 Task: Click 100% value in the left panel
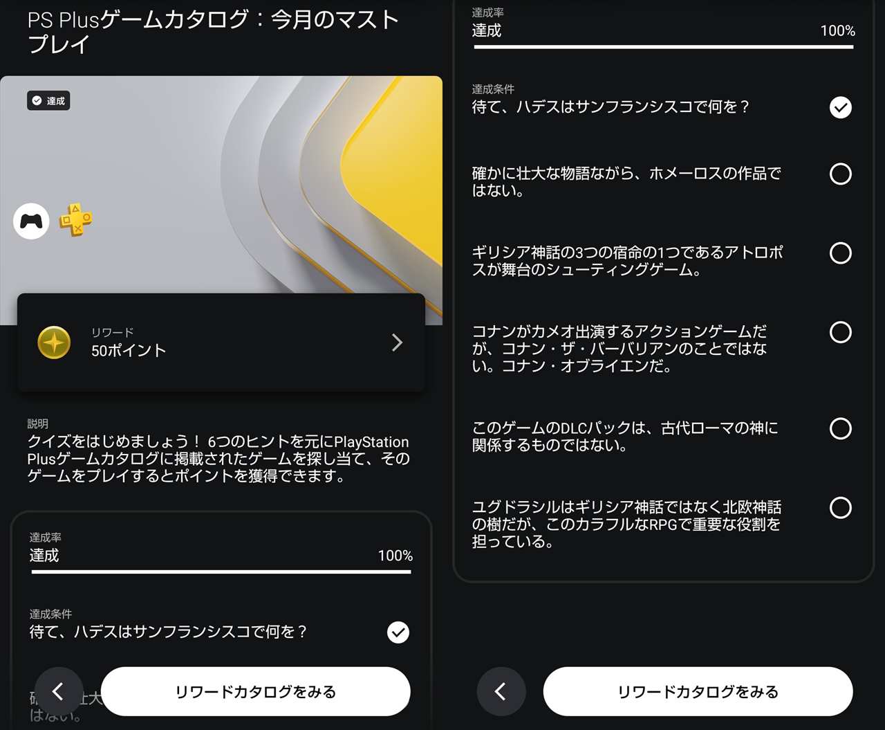click(x=395, y=556)
